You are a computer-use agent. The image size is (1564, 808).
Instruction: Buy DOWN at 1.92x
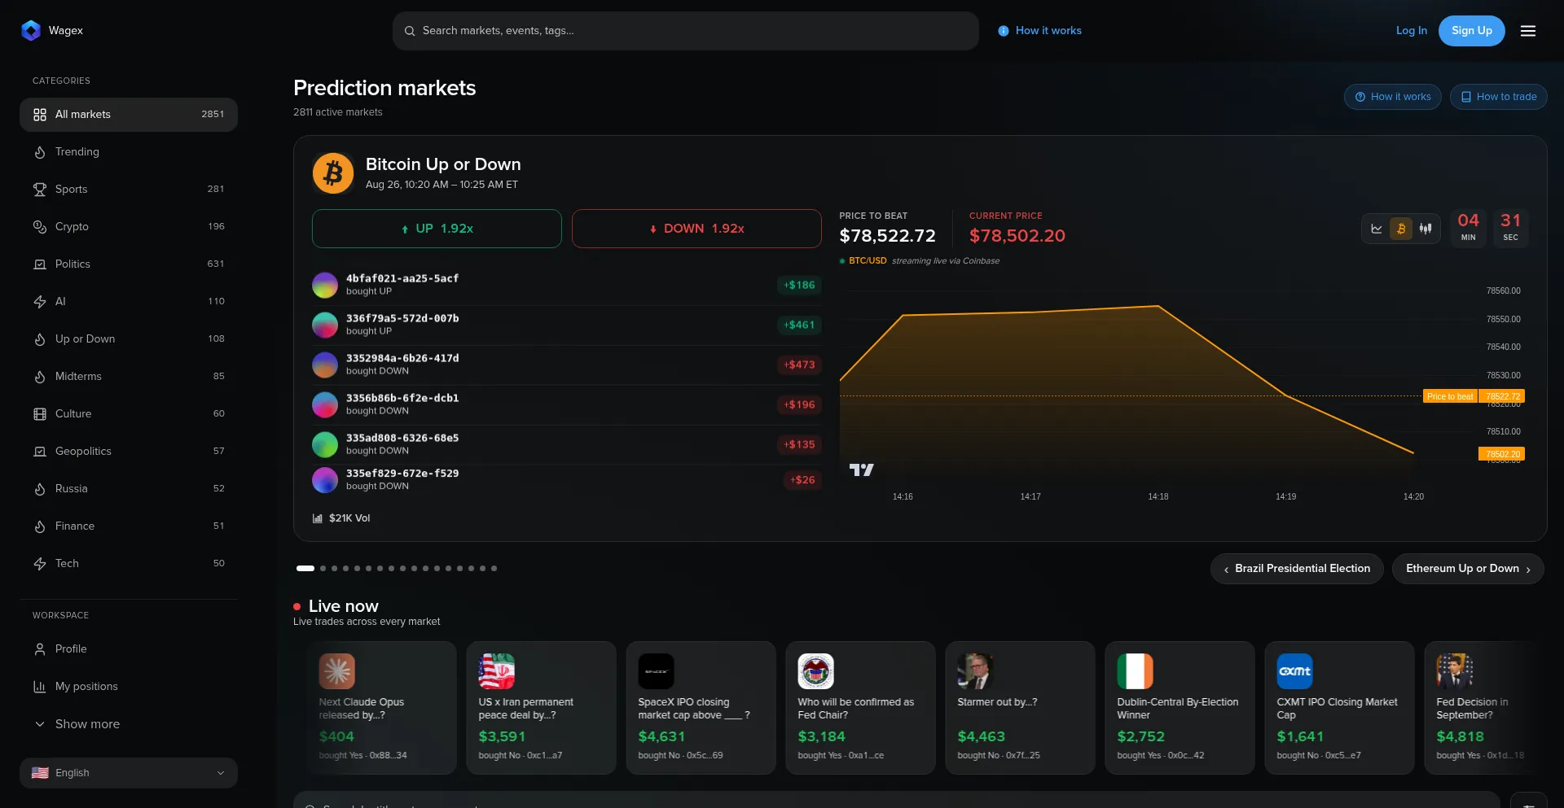pyautogui.click(x=696, y=229)
